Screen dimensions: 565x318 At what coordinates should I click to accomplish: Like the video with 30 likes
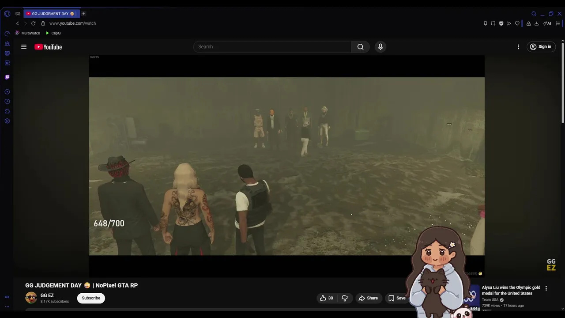tap(327, 298)
